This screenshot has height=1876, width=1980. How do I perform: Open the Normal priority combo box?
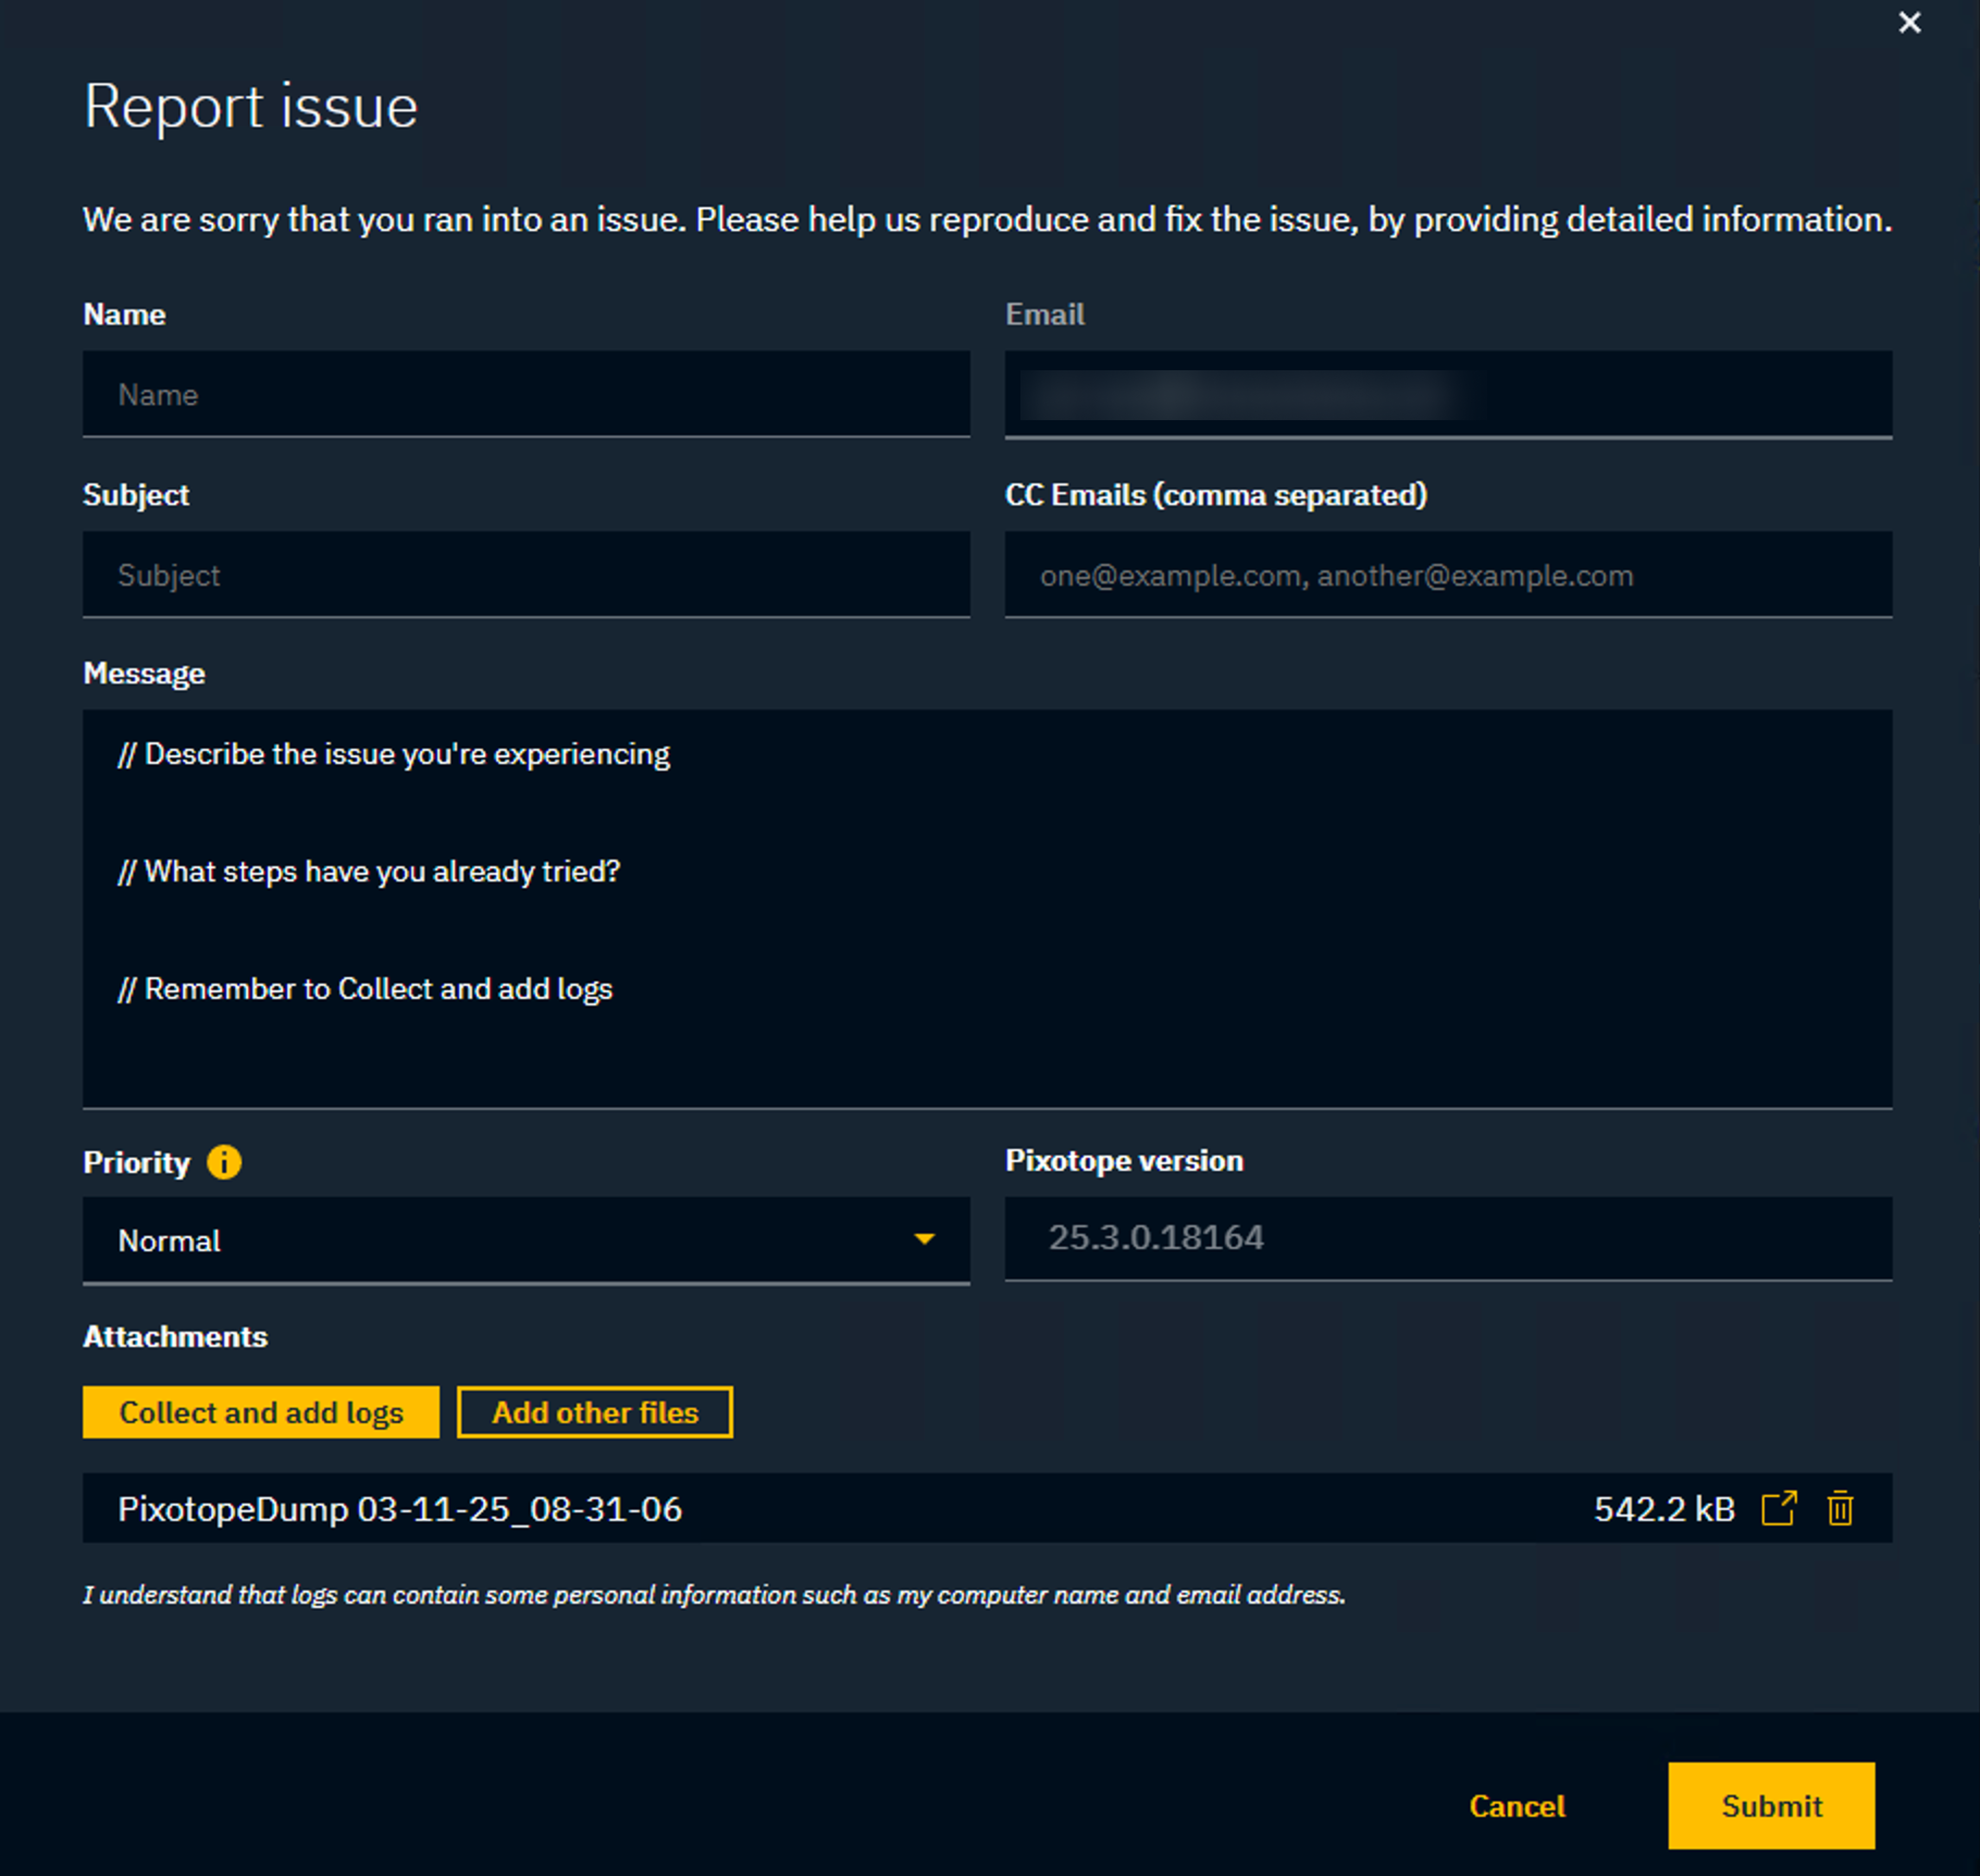tap(500, 1240)
